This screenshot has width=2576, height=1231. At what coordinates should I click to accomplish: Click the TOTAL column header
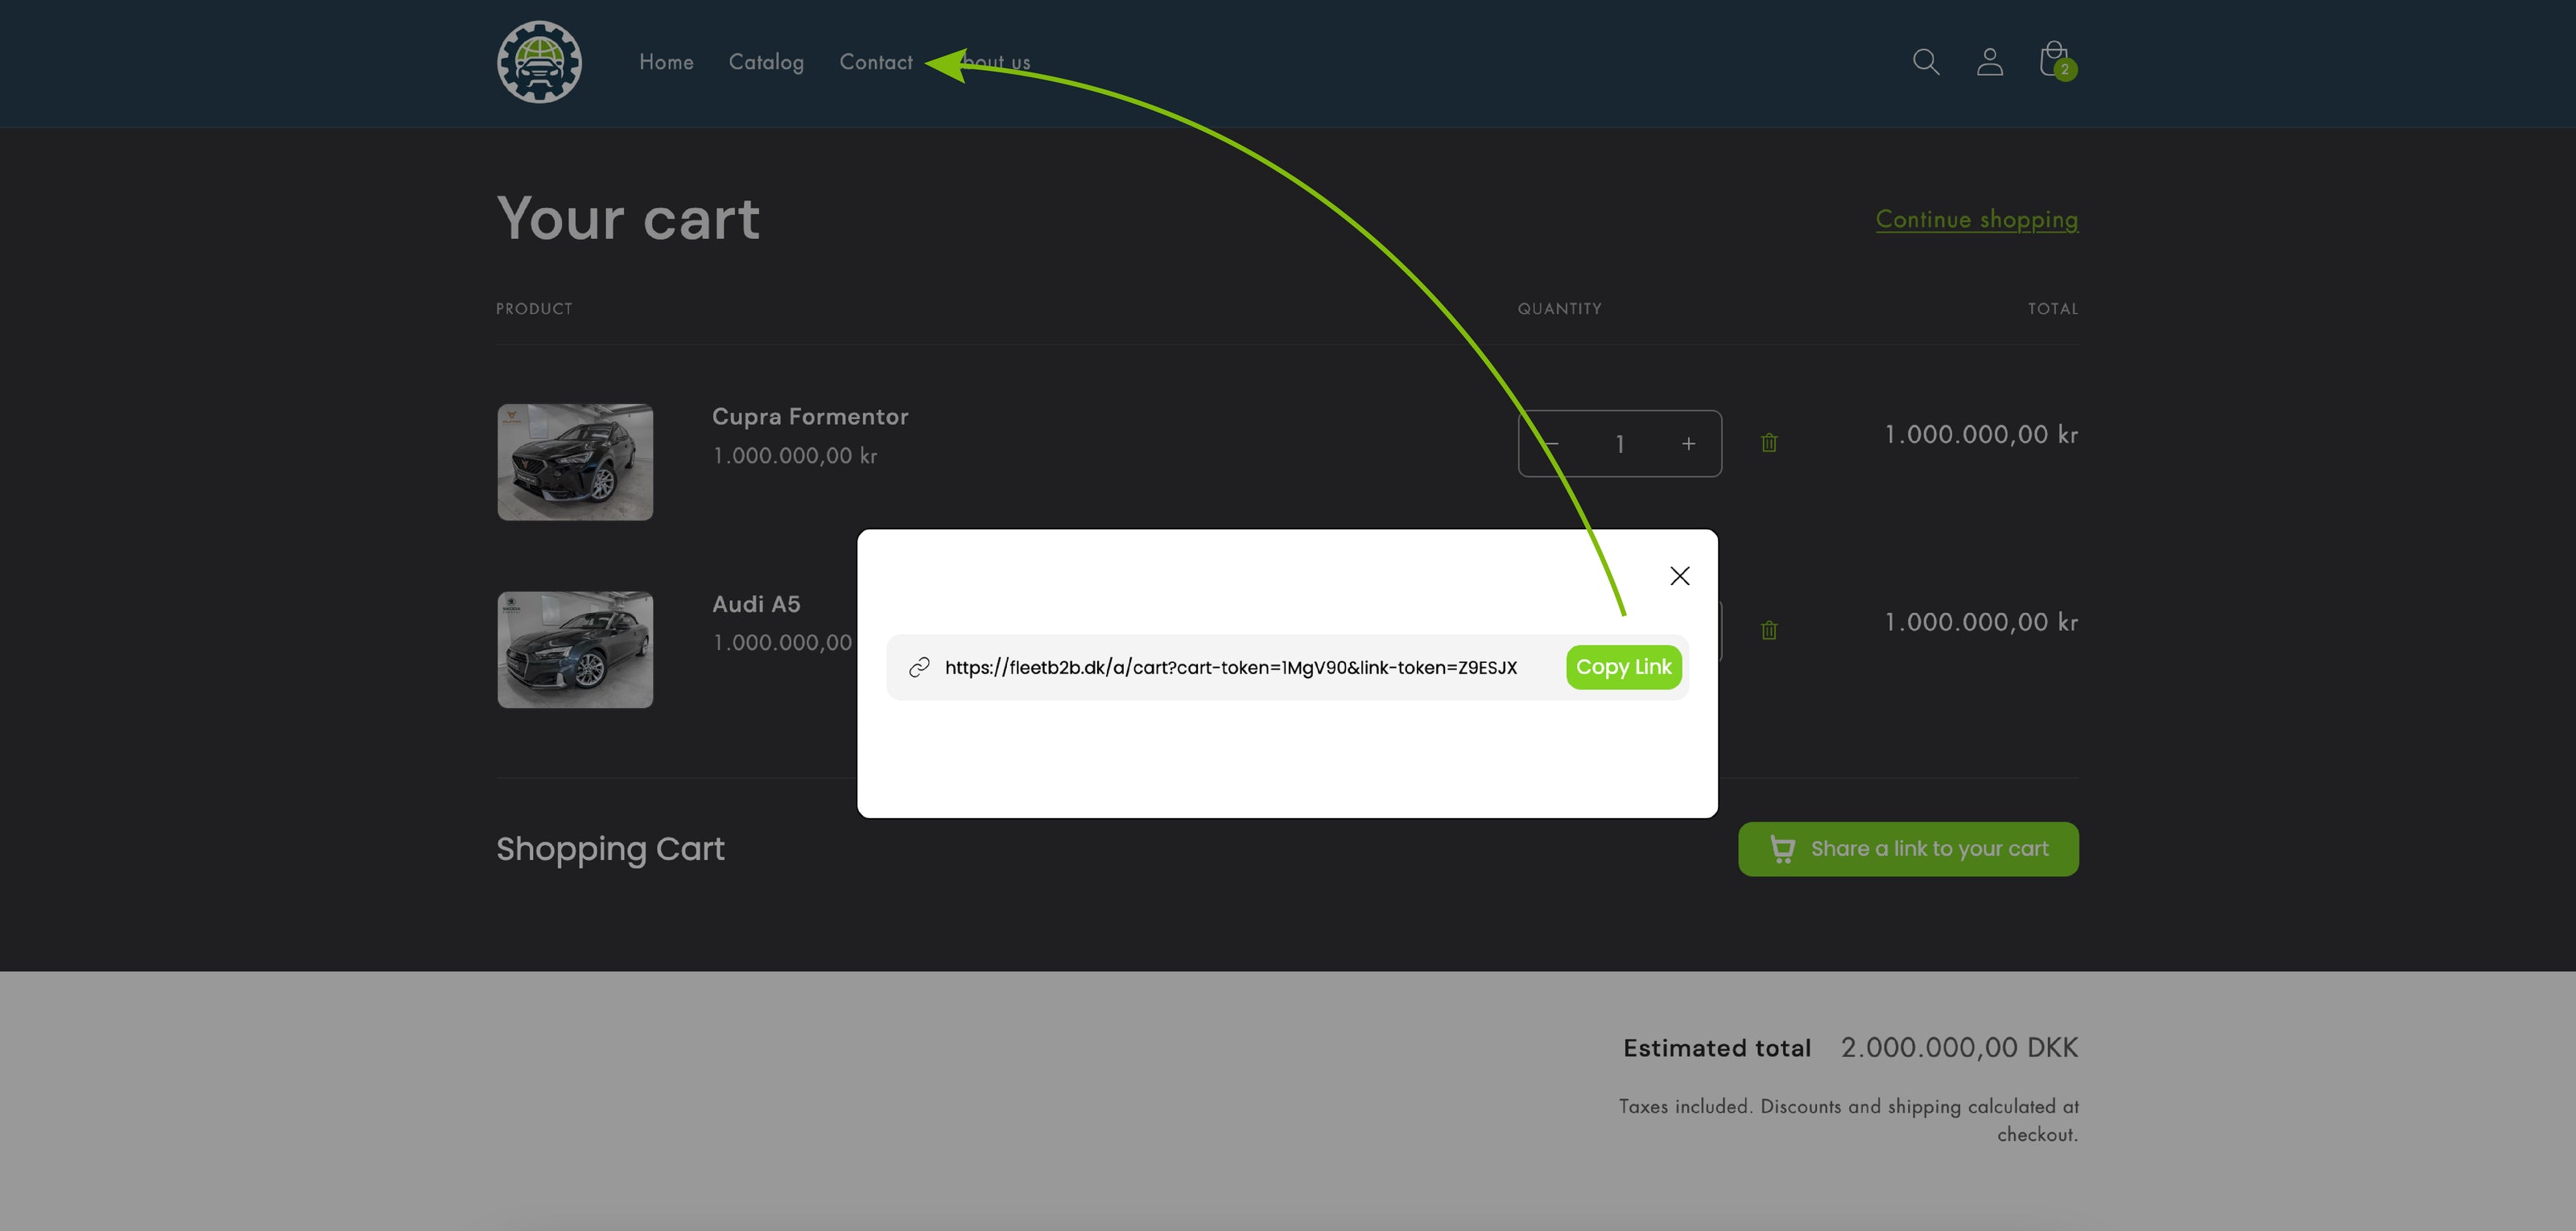[2052, 309]
